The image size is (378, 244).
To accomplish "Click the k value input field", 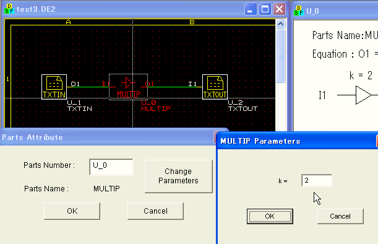I will click(x=317, y=180).
